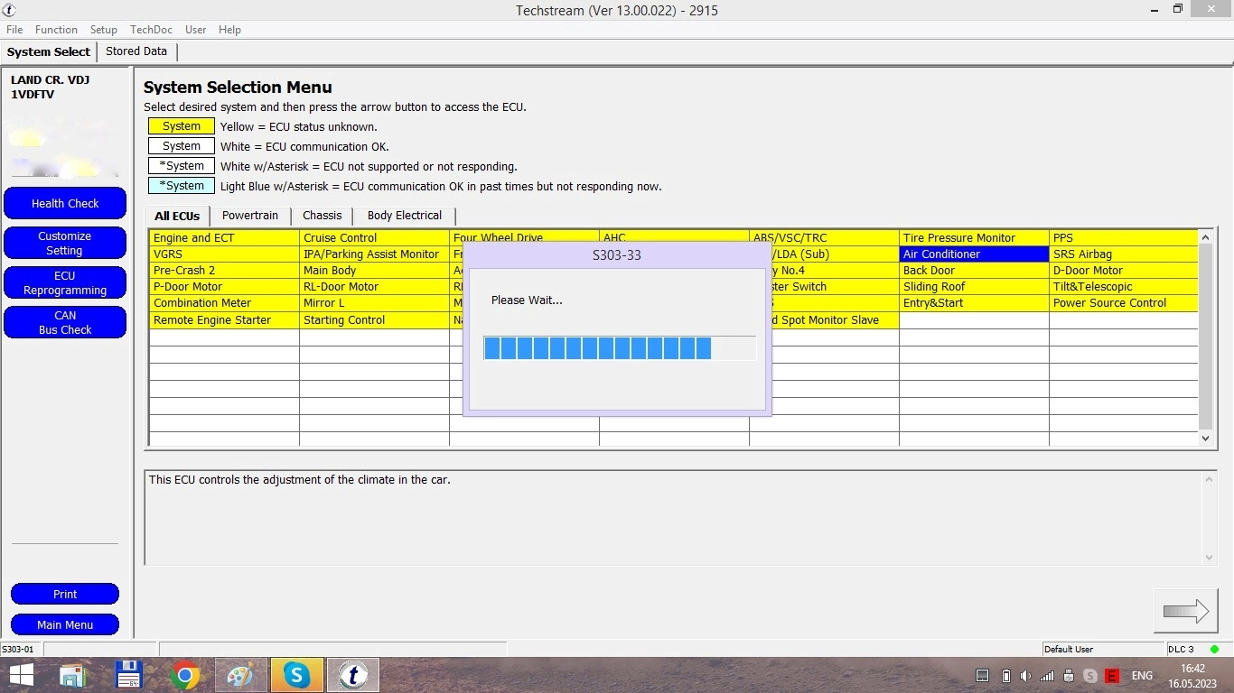Open the TechDoc menu
1234x693 pixels.
click(x=151, y=30)
